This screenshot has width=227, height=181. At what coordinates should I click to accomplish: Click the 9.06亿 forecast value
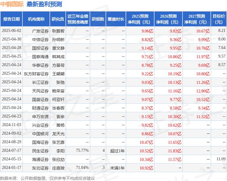click(147, 31)
